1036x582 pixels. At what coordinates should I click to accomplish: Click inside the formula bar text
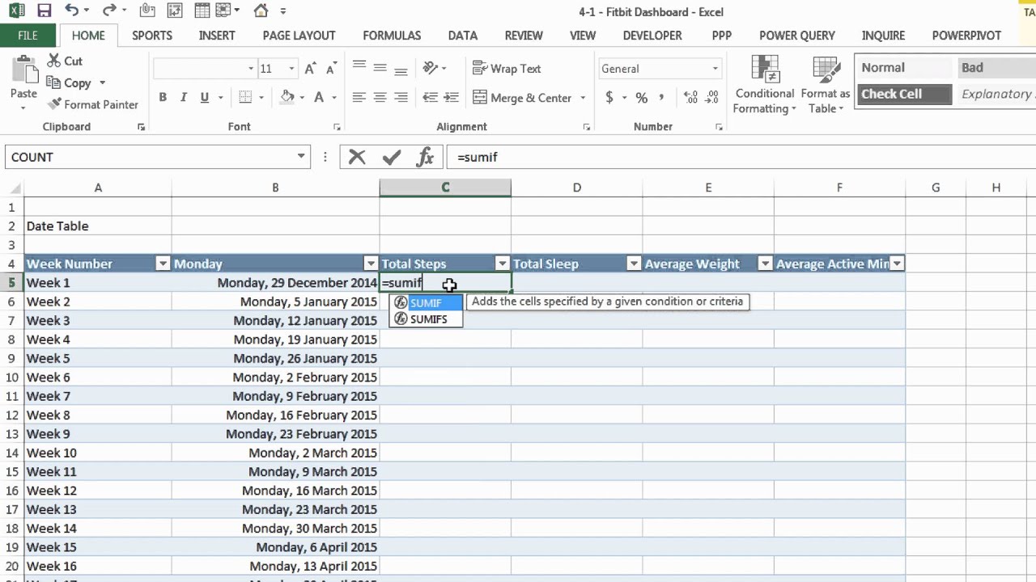click(478, 157)
